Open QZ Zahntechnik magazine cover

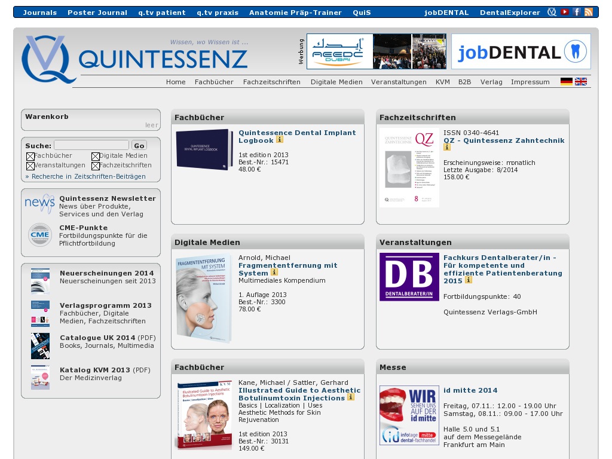click(x=409, y=168)
